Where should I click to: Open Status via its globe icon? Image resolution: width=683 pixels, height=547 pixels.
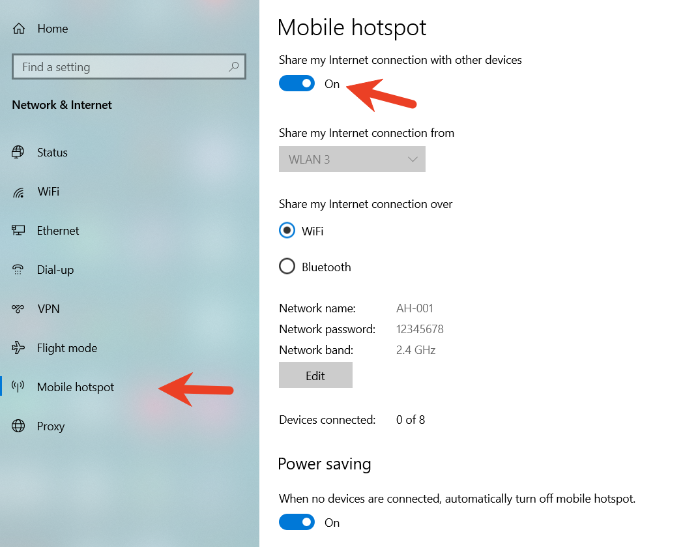pyautogui.click(x=18, y=152)
